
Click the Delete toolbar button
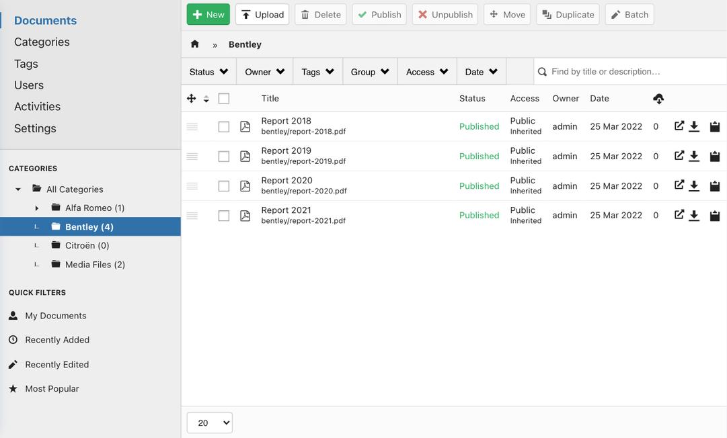click(x=320, y=14)
